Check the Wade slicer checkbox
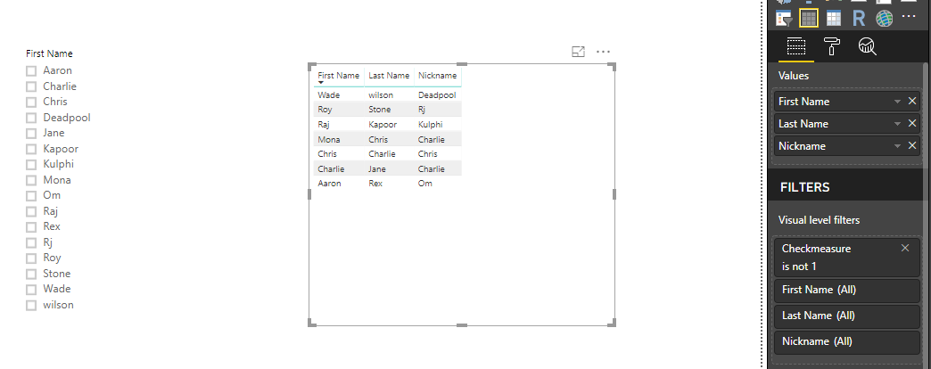Viewport: 931px width, 369px height. tap(31, 290)
